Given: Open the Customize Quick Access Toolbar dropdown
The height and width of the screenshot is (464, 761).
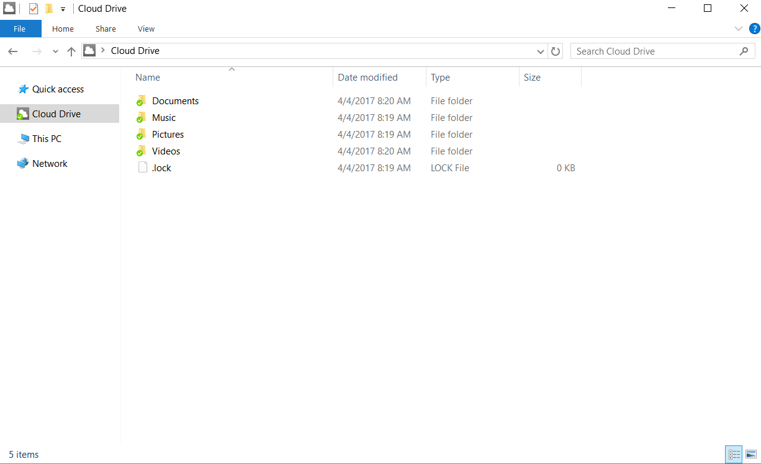Looking at the screenshot, I should (61, 9).
